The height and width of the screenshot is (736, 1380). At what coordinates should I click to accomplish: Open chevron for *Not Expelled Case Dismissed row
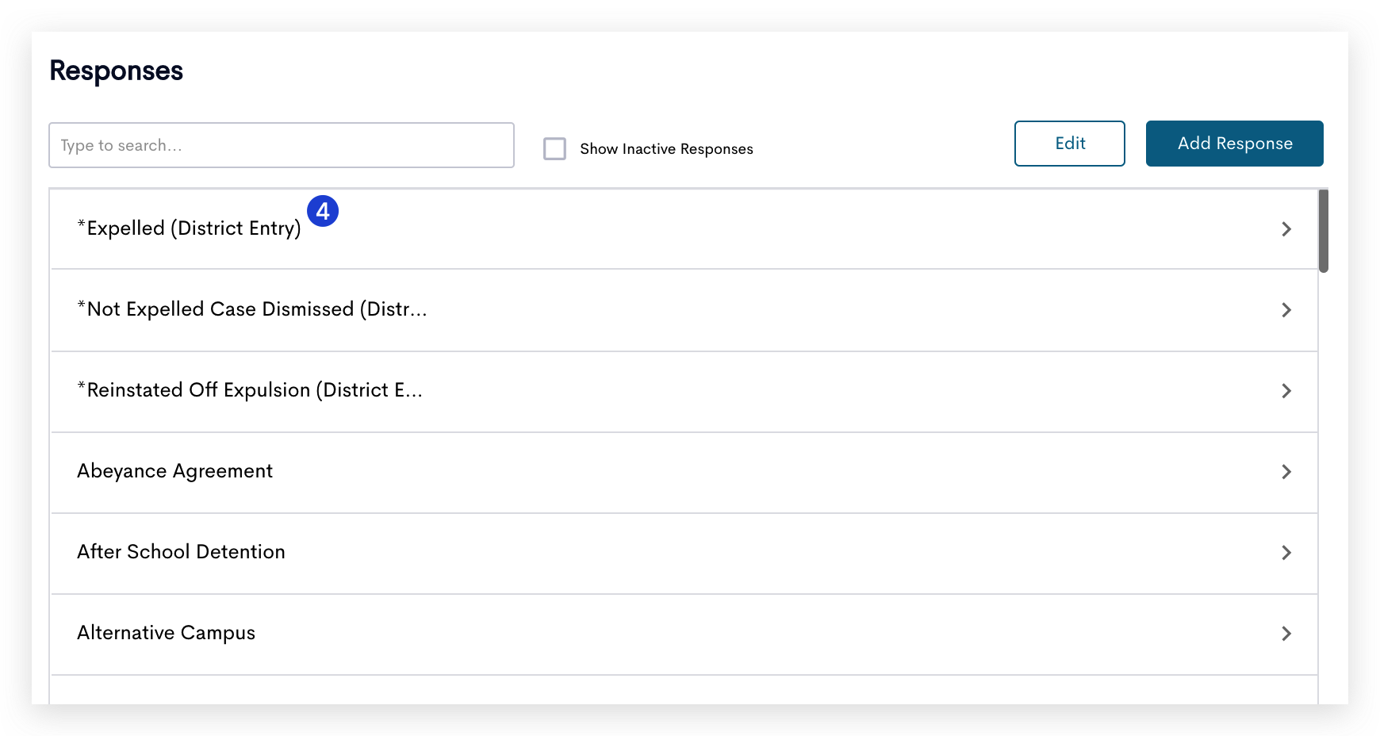point(1286,310)
